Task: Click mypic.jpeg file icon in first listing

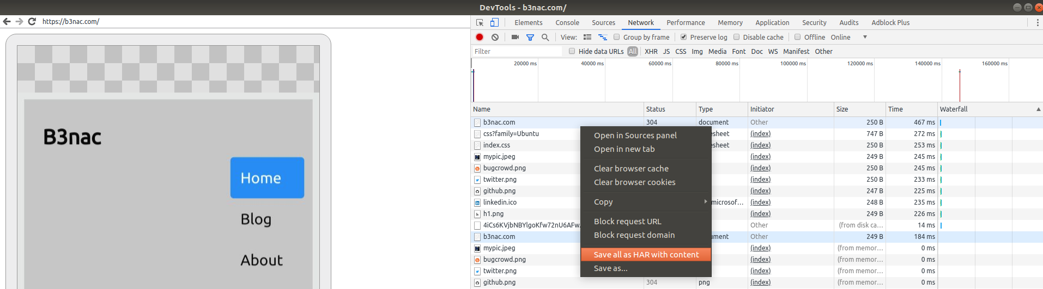Action: pyautogui.click(x=477, y=157)
